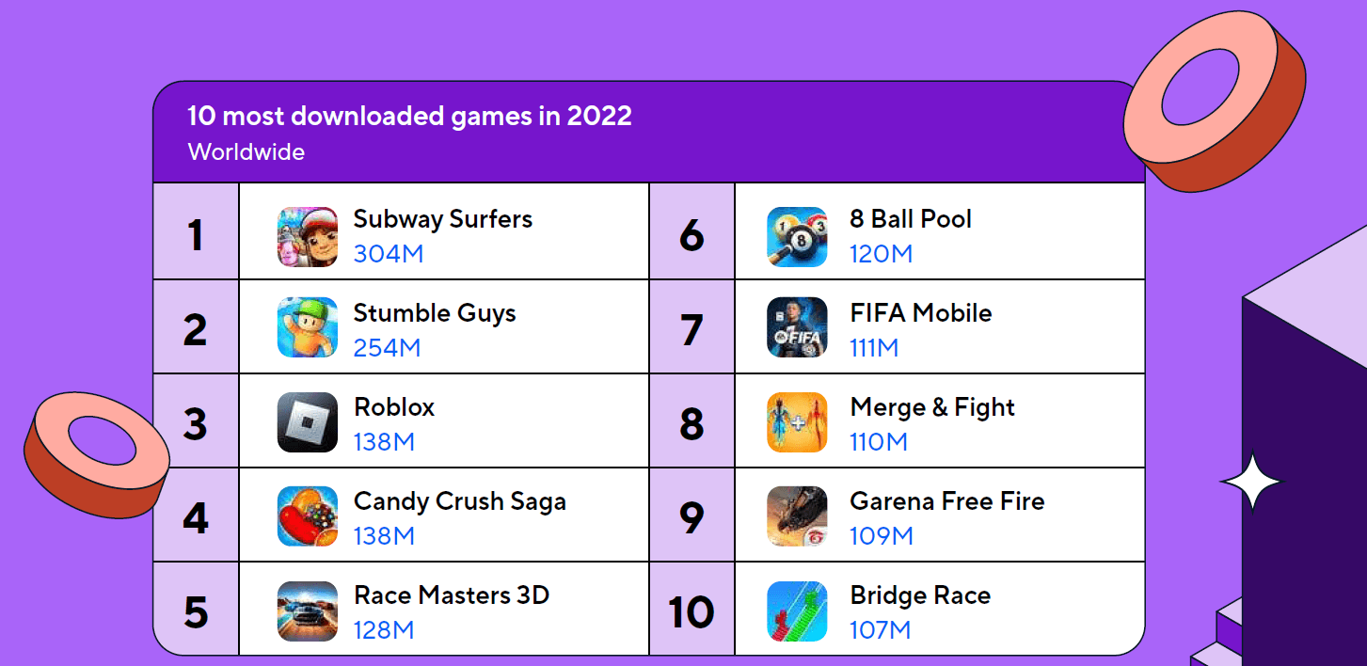Image resolution: width=1367 pixels, height=666 pixels.
Task: Tap the Candy Crush Saga icon
Action: pos(308,516)
